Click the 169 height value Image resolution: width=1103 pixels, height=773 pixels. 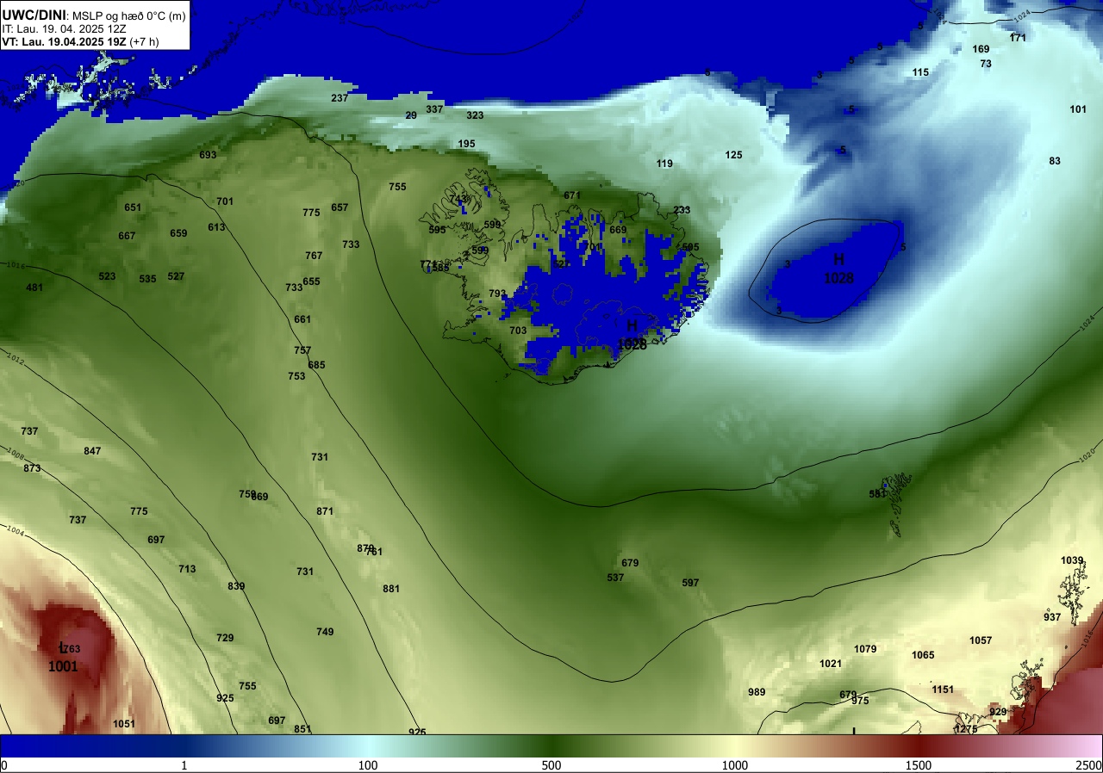tap(981, 49)
